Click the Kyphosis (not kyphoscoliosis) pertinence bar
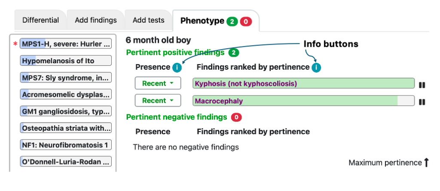This screenshot has width=440, height=191. 303,83
